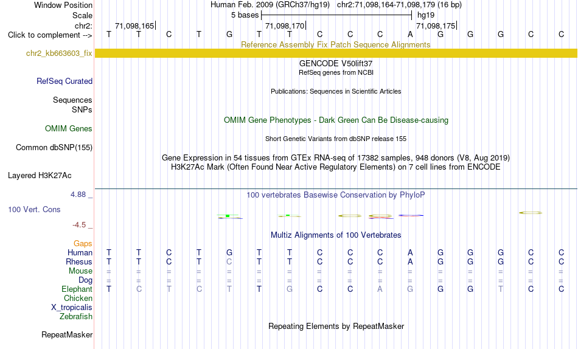Click the 'Click to complement -->' label

(50, 35)
